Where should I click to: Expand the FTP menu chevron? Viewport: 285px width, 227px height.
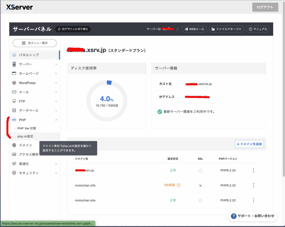[x=56, y=101]
